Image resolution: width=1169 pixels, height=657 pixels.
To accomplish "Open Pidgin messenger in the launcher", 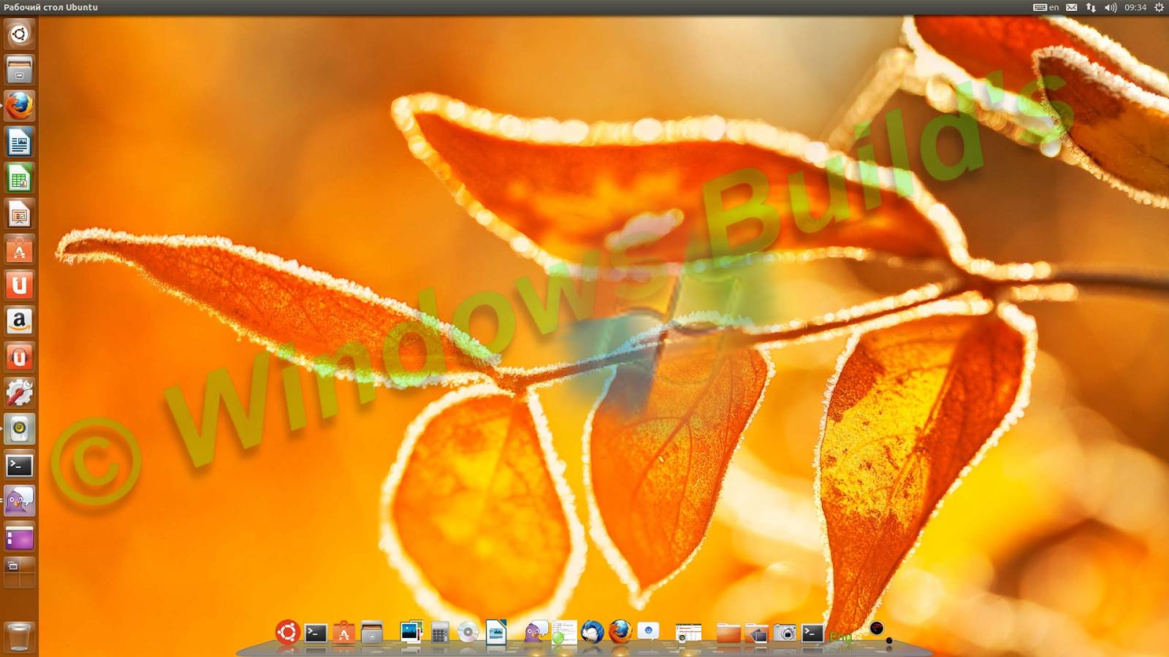I will tap(19, 500).
